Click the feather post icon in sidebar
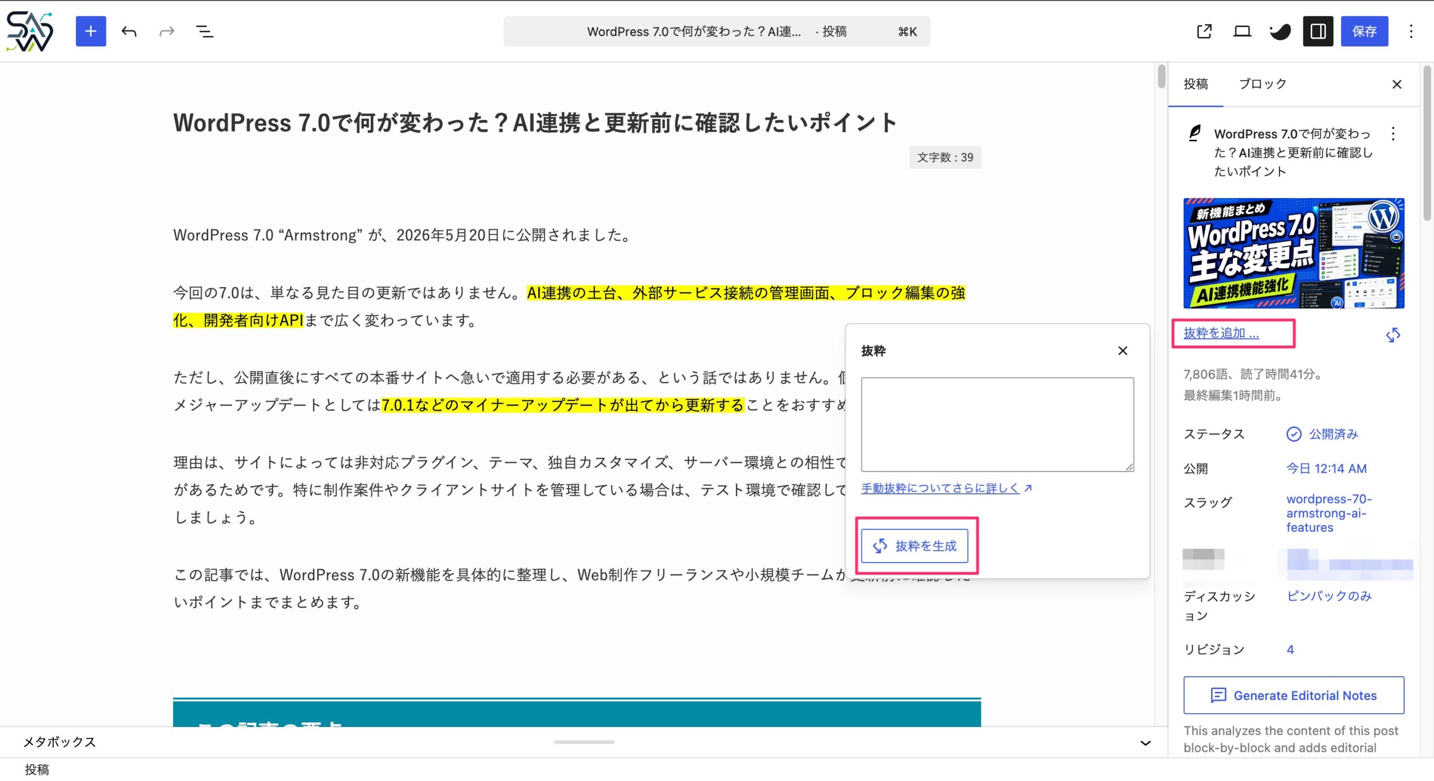Viewport: 1434px width, 781px height. pyautogui.click(x=1194, y=133)
